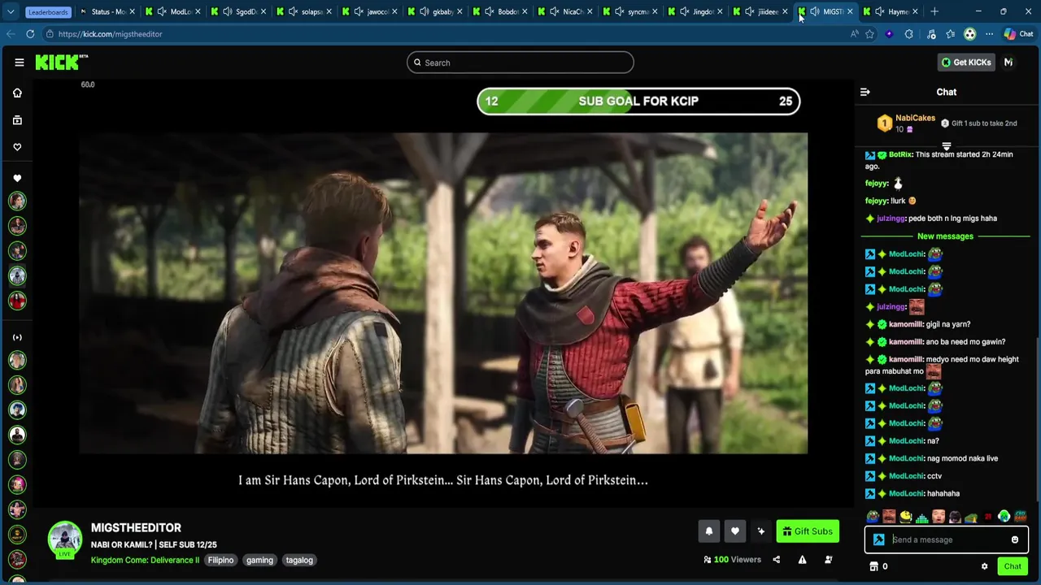Open MIGSTHEEDITOR channel name
The width and height of the screenshot is (1041, 585).
point(136,528)
